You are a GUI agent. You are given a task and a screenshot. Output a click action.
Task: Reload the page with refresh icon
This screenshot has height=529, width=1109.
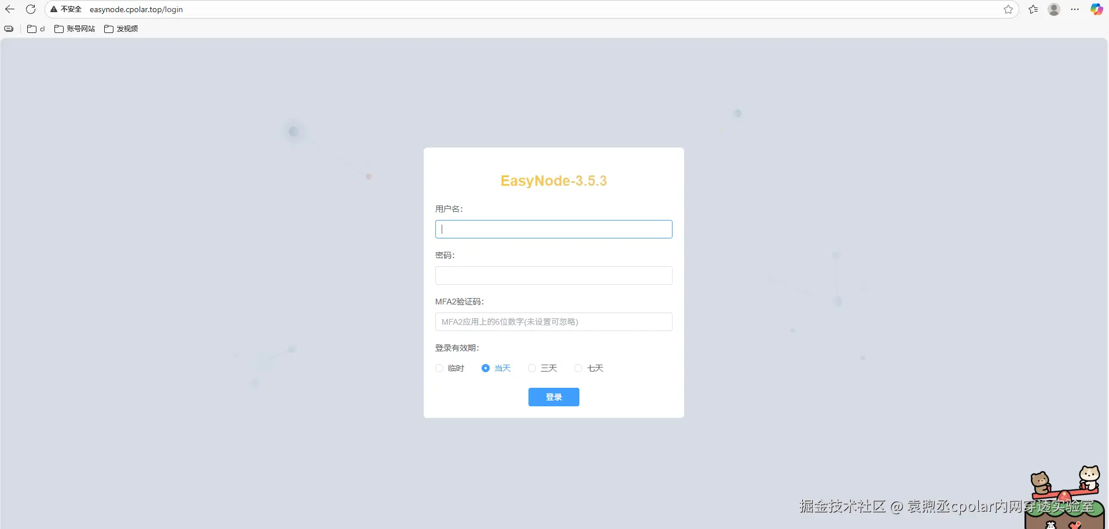pyautogui.click(x=31, y=9)
